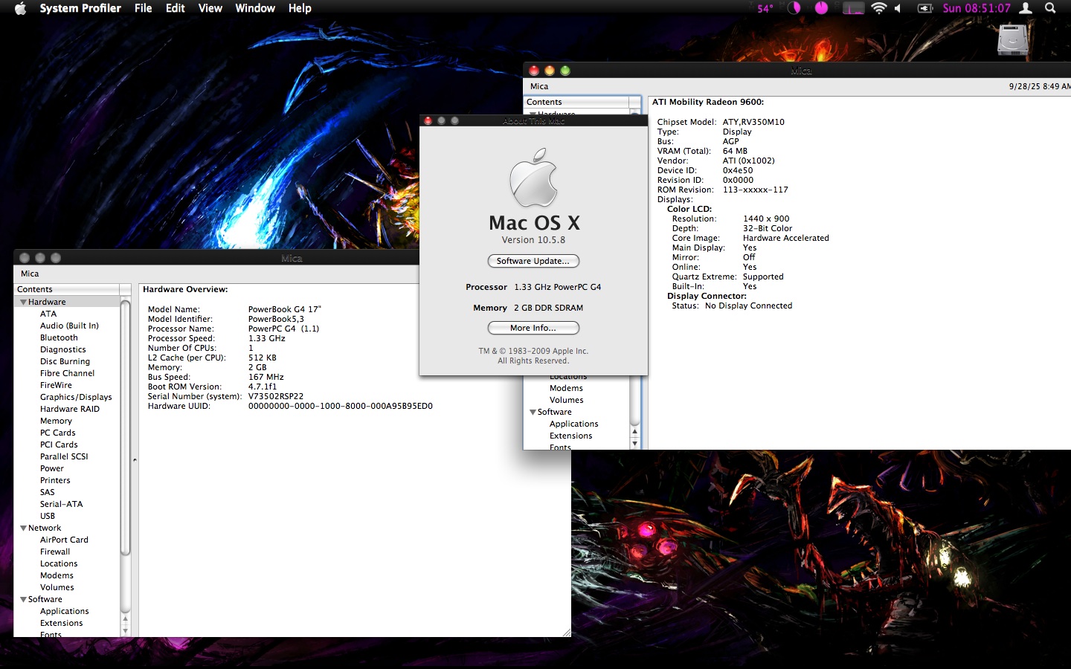Screen dimensions: 1071x669
Task: Click the battery charging status icon
Action: pyautogui.click(x=924, y=8)
